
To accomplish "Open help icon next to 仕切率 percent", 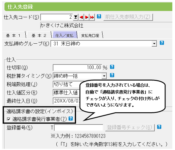I will [x=112, y=67].
